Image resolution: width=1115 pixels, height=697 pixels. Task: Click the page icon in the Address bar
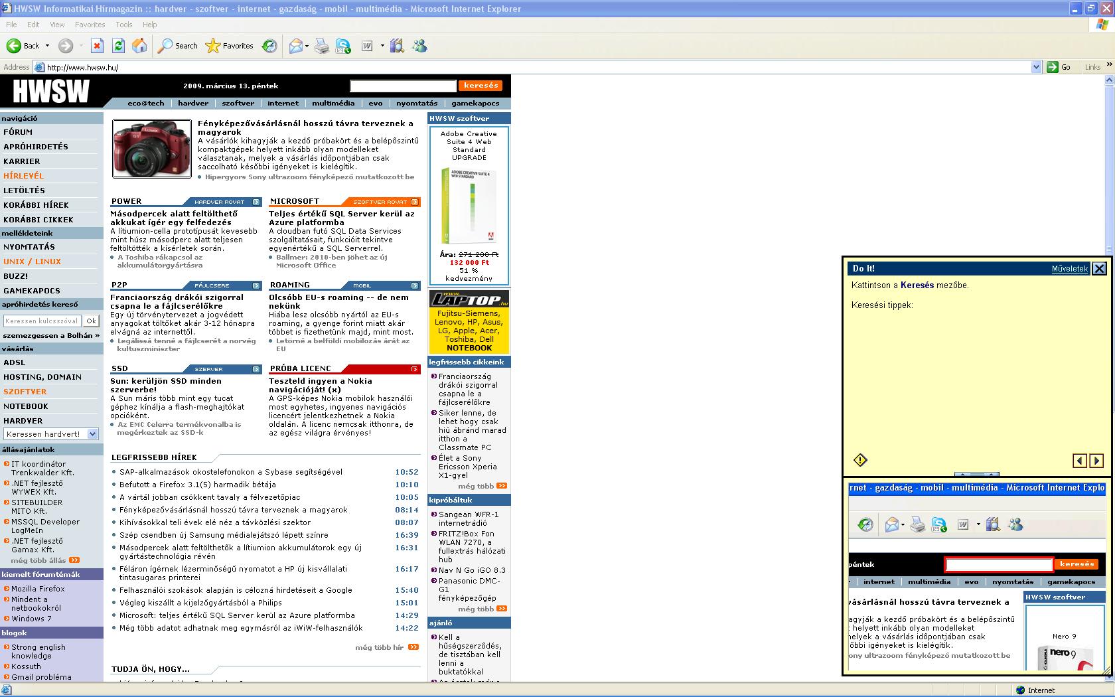39,67
